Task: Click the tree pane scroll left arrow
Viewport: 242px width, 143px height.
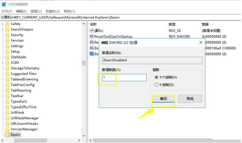Action: point(2,140)
